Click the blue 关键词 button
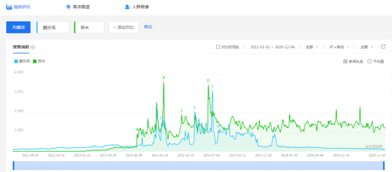The width and height of the screenshot is (392, 172). (18, 27)
